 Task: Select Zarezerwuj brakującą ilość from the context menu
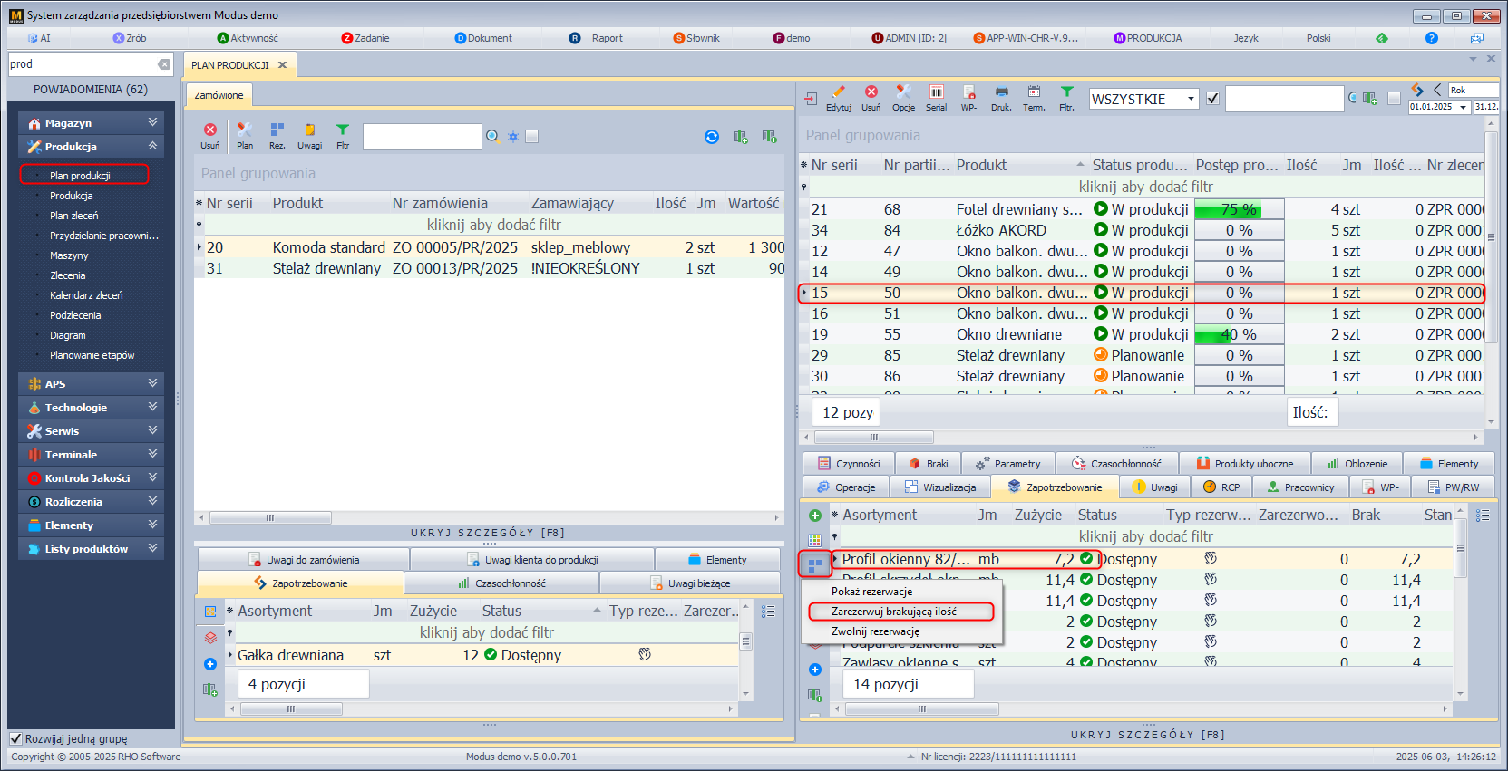coord(893,612)
